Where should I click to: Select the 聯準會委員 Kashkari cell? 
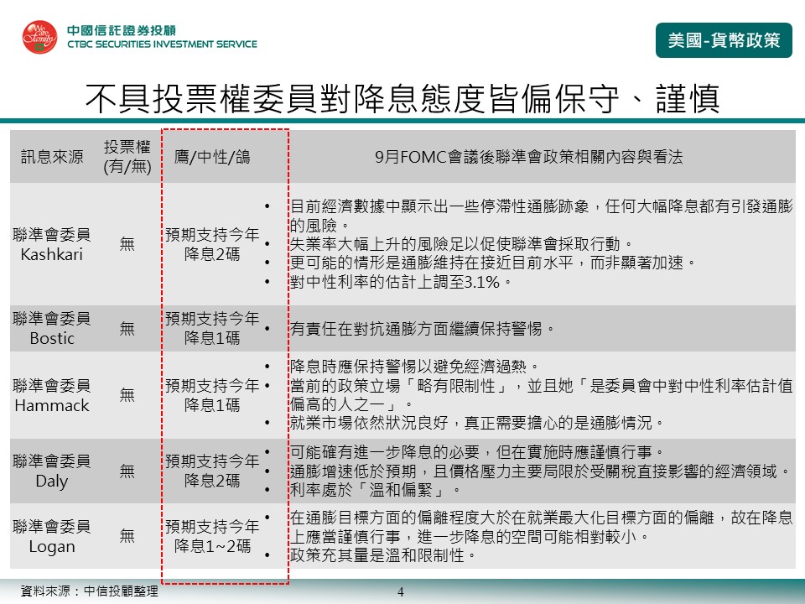[52, 244]
